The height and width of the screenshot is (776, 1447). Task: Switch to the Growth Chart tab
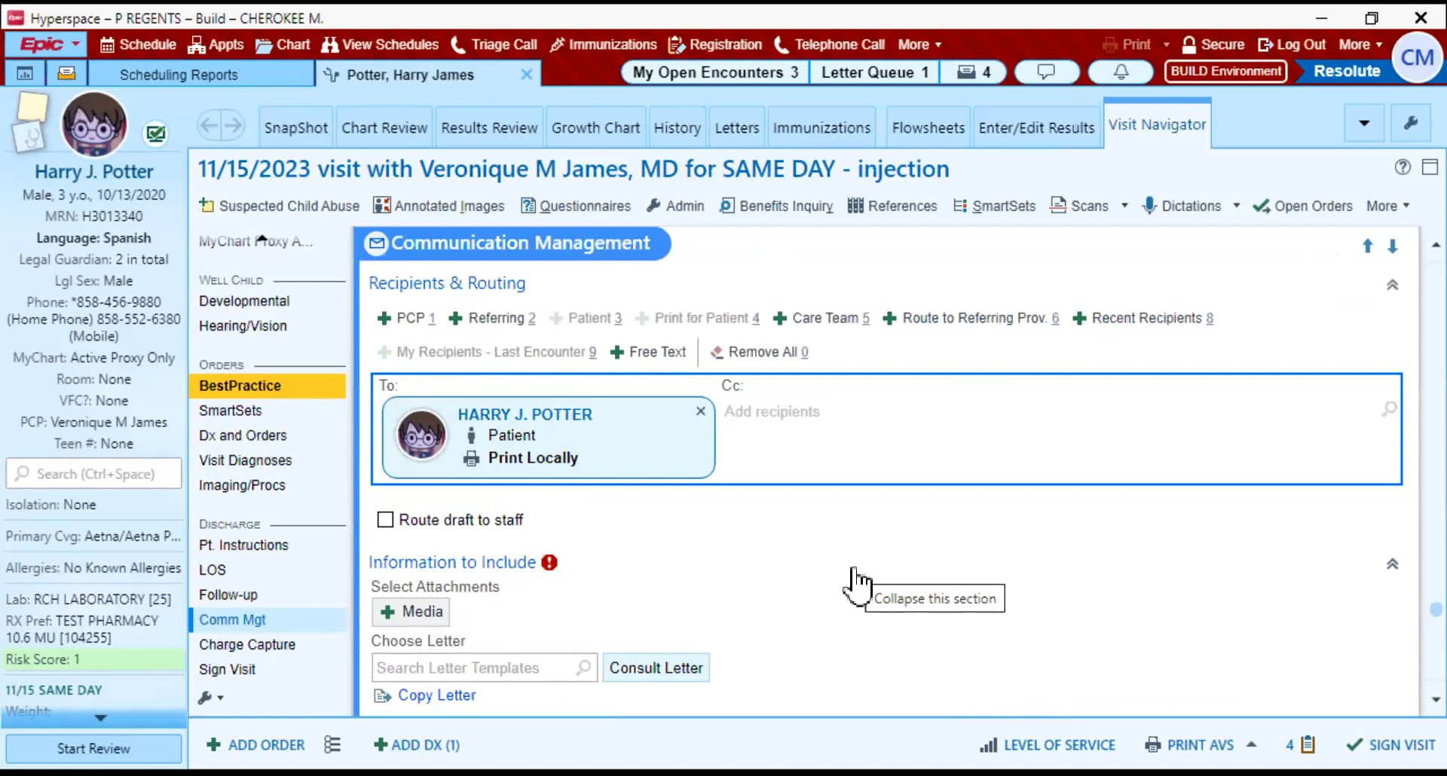(595, 127)
